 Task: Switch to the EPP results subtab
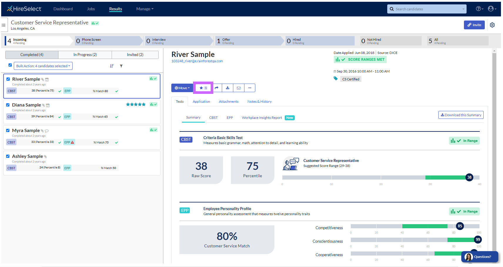(230, 118)
